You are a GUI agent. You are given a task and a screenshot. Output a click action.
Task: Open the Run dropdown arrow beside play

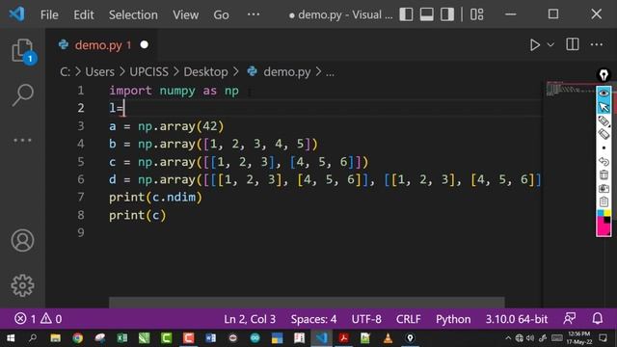(550, 45)
